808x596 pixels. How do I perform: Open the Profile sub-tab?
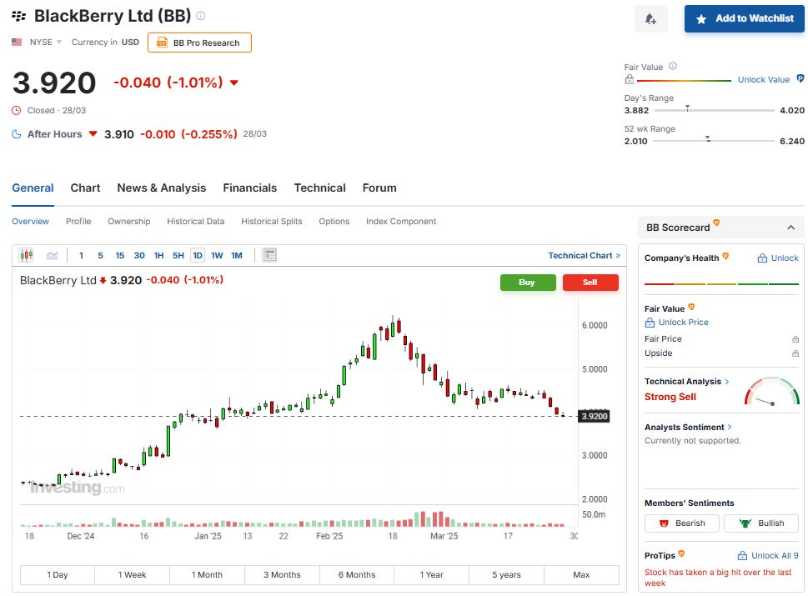click(78, 221)
